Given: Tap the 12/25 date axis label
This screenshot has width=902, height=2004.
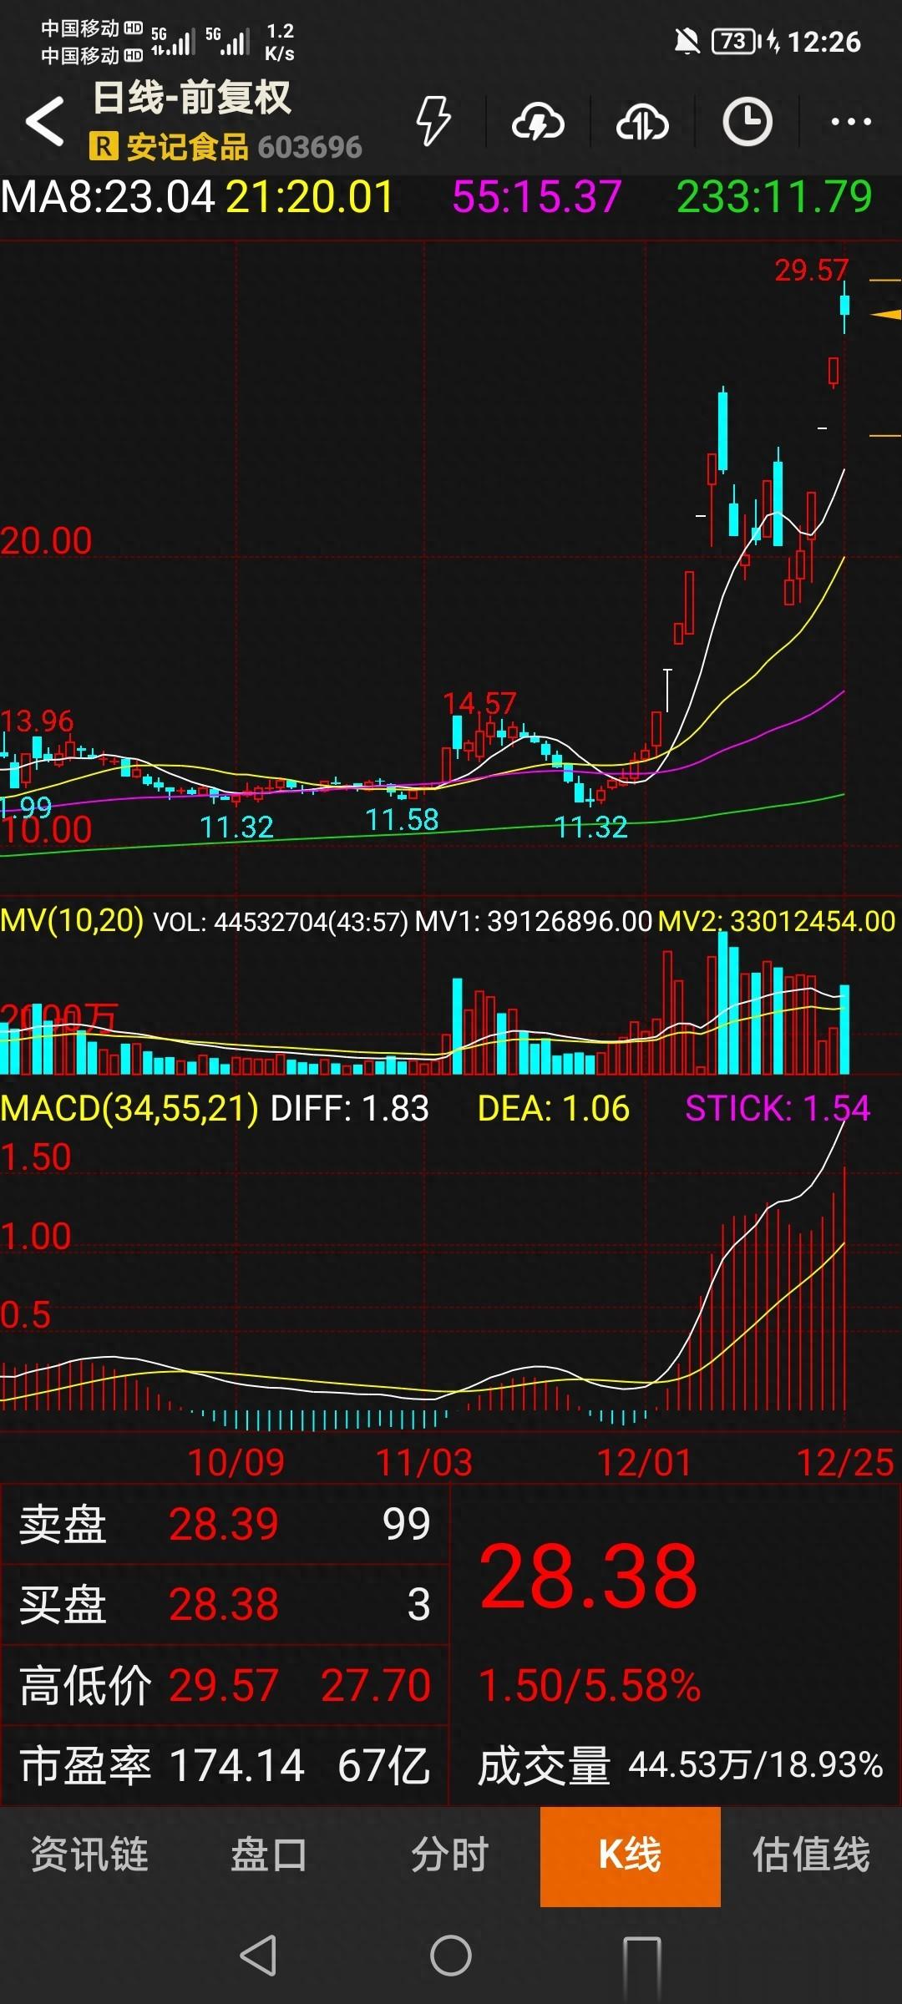Looking at the screenshot, I should click(x=844, y=1462).
